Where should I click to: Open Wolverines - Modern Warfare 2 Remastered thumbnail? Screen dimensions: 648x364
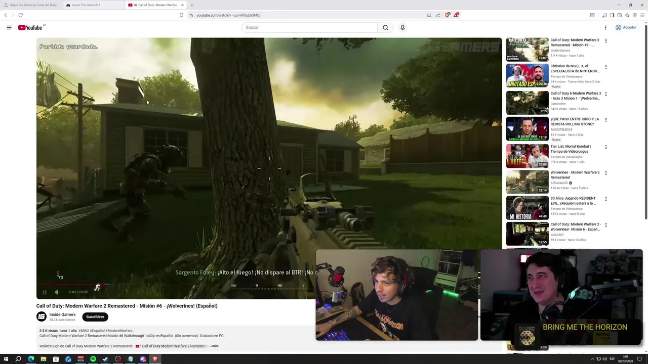click(x=527, y=181)
